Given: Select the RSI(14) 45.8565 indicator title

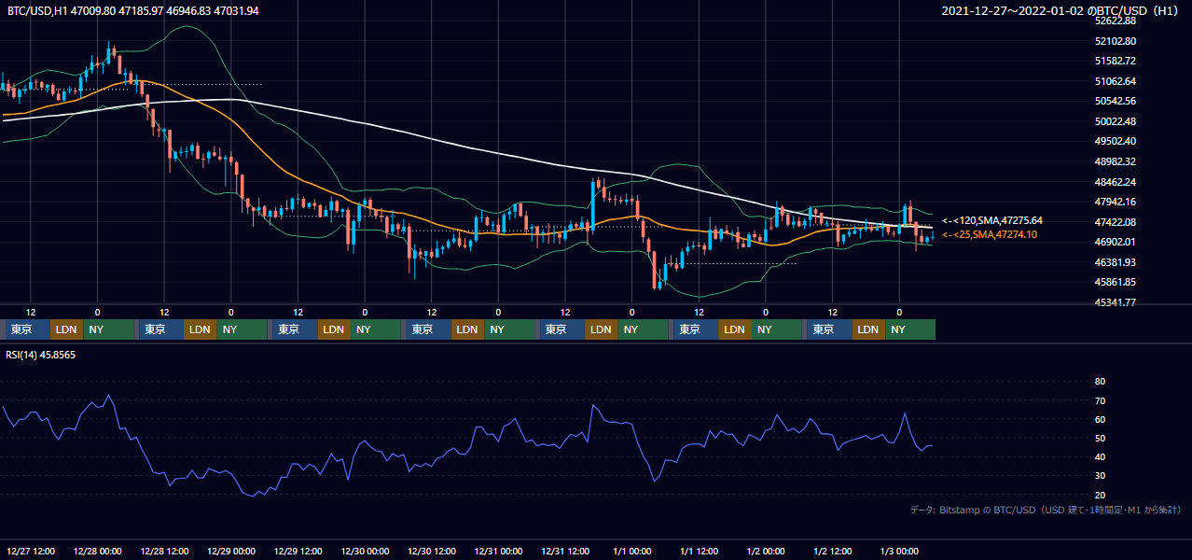Looking at the screenshot, I should click(41, 355).
